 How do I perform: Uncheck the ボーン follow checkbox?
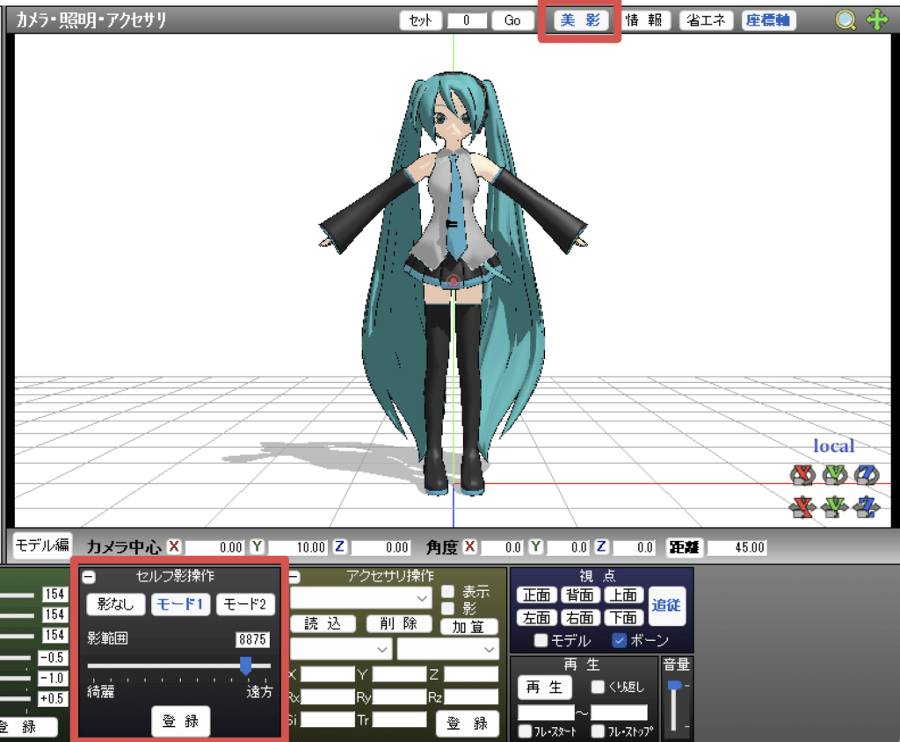click(x=620, y=640)
